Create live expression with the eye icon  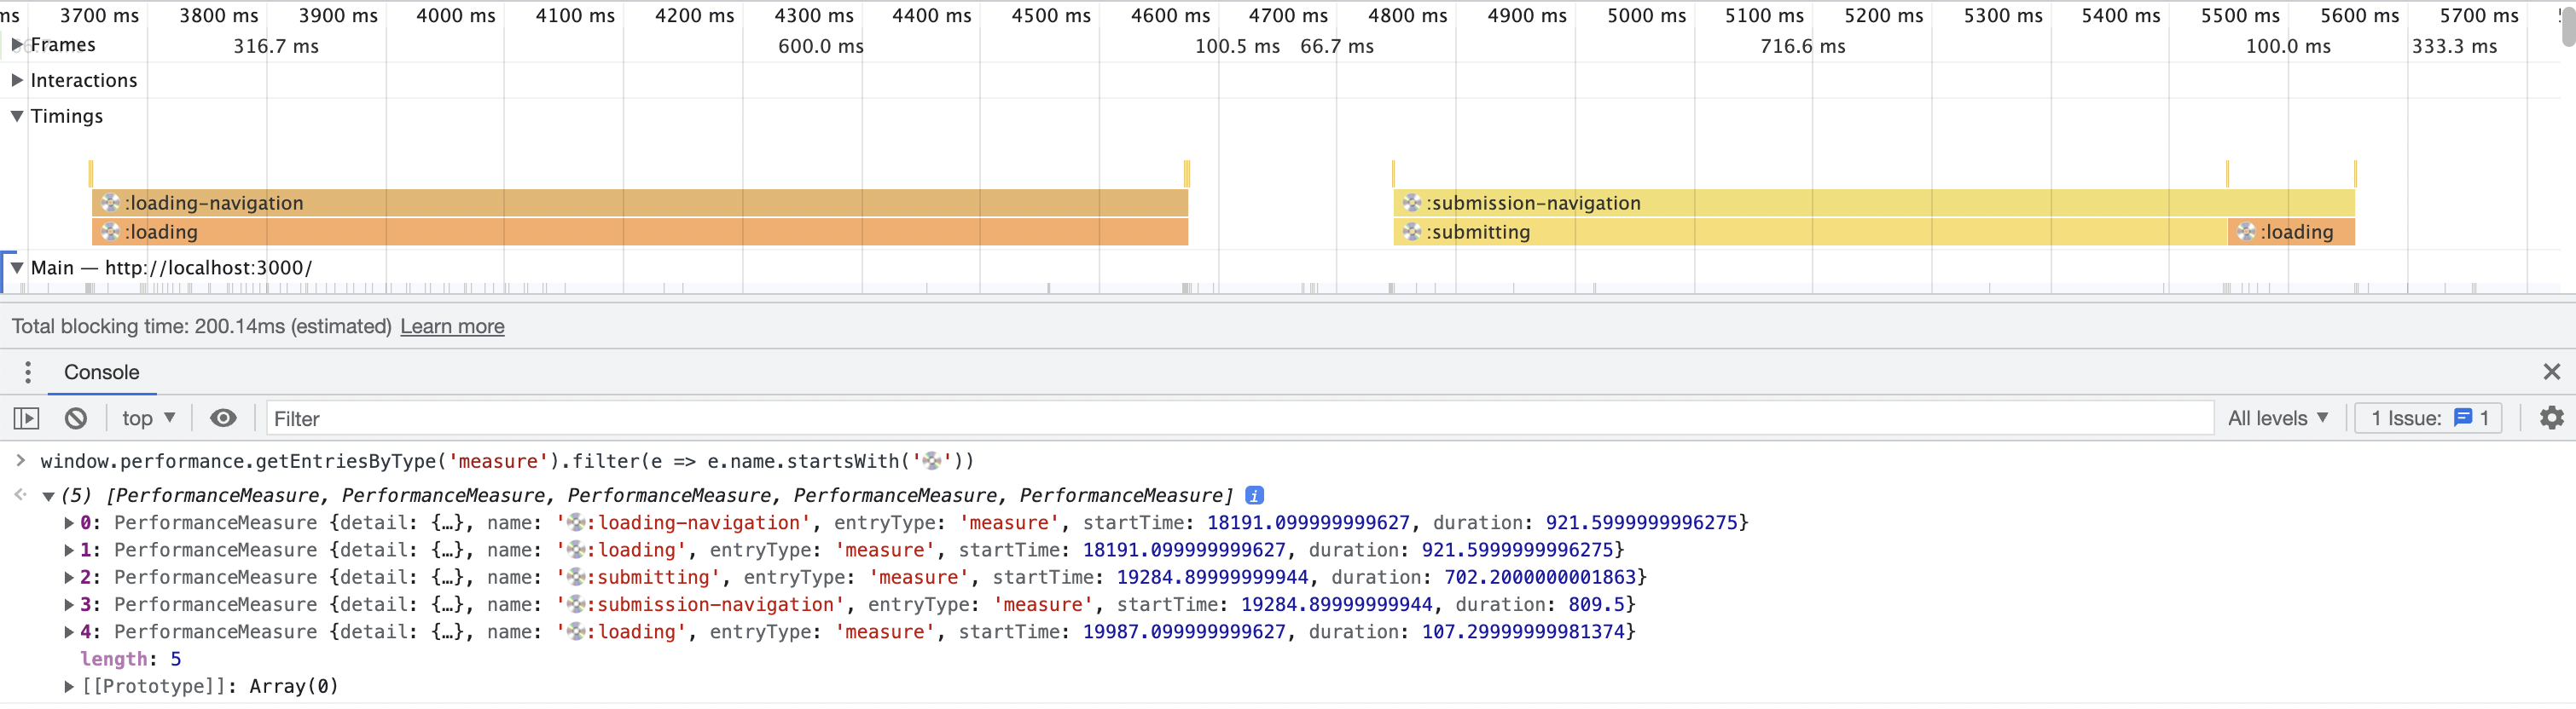click(223, 418)
